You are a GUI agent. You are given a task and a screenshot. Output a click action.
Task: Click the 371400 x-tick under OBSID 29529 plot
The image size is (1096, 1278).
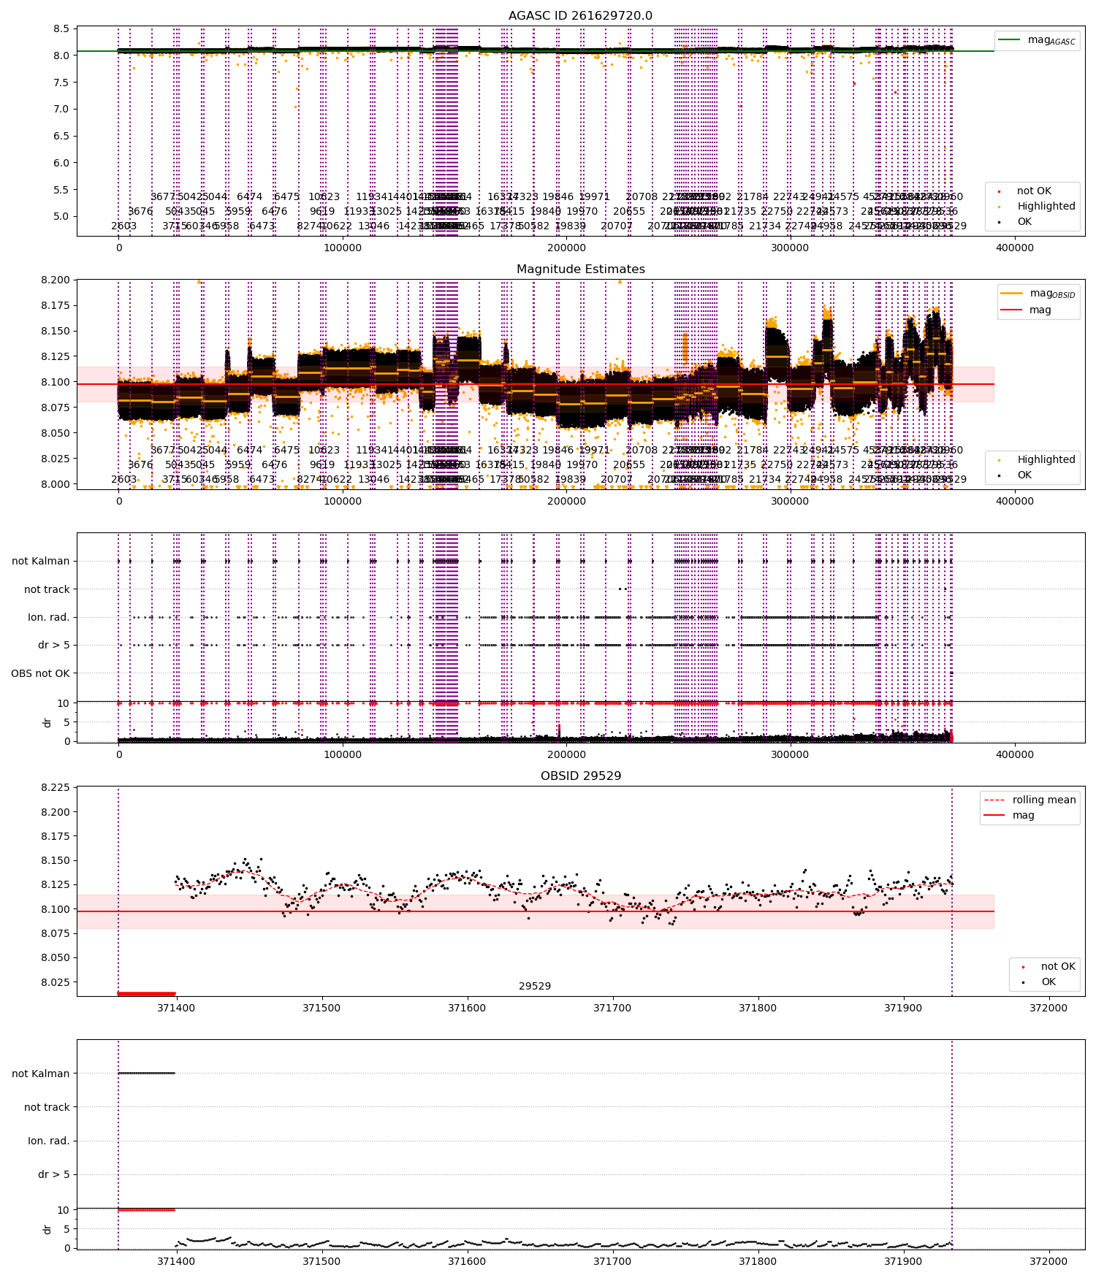[176, 1008]
